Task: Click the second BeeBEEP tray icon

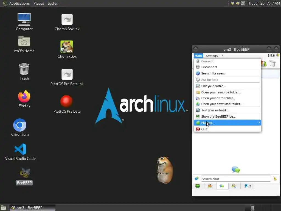Action: pyautogui.click(x=238, y=3)
